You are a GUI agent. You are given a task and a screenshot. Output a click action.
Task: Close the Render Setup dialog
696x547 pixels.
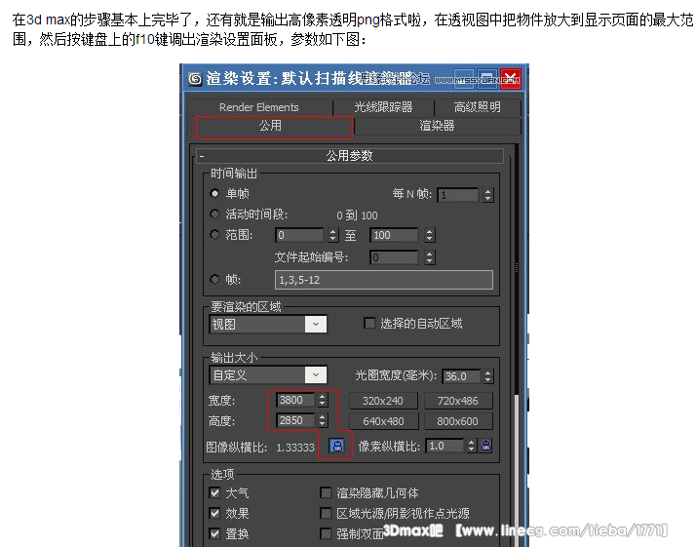pos(511,79)
